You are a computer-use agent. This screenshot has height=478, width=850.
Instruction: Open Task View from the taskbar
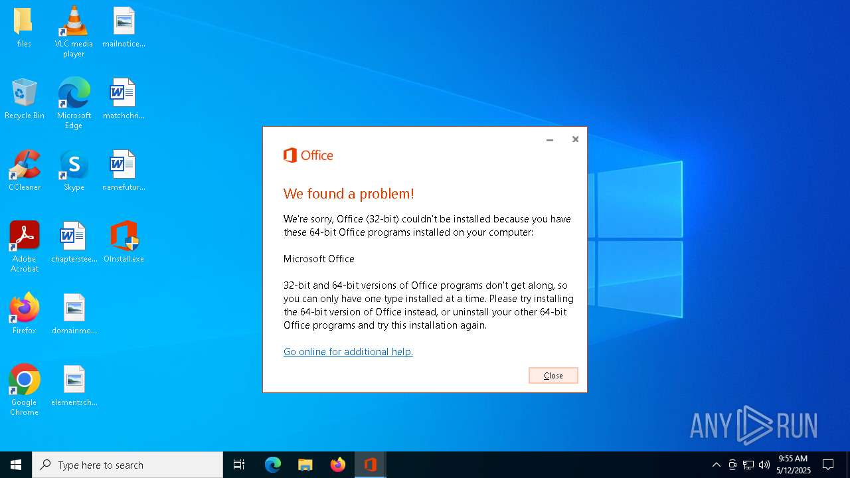239,465
